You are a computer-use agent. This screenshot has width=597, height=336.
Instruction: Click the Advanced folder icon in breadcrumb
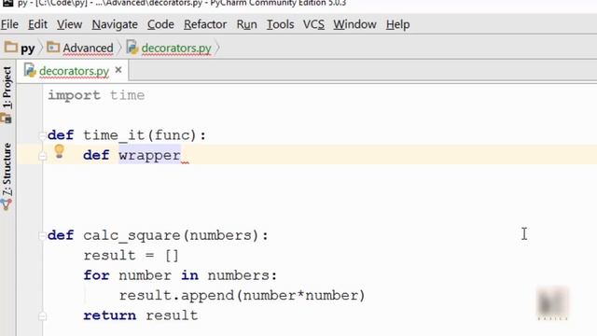pos(53,48)
